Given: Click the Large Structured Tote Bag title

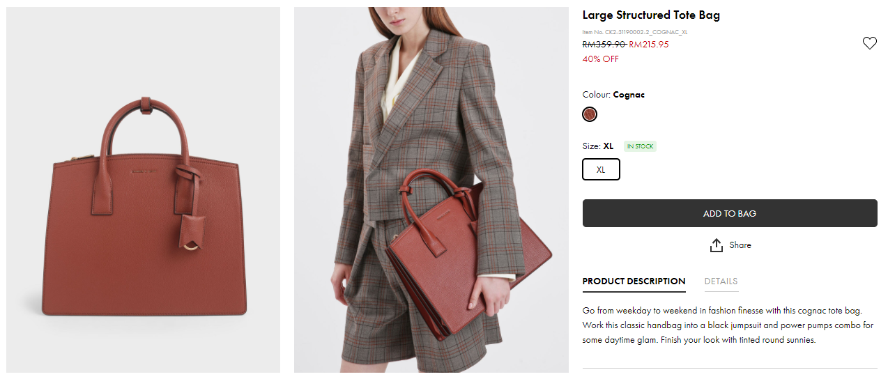Looking at the screenshot, I should click(651, 15).
